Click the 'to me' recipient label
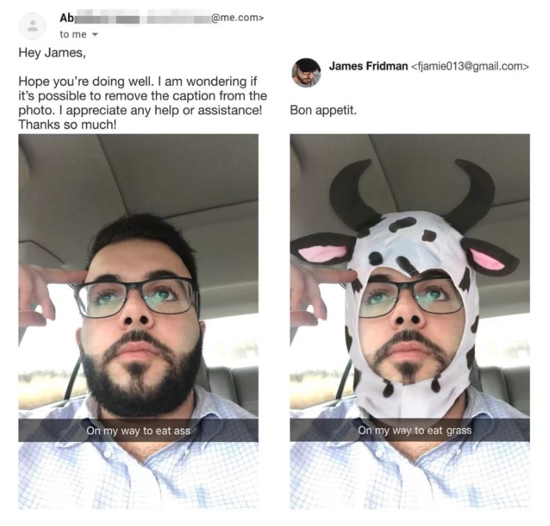The image size is (550, 526). 73,34
